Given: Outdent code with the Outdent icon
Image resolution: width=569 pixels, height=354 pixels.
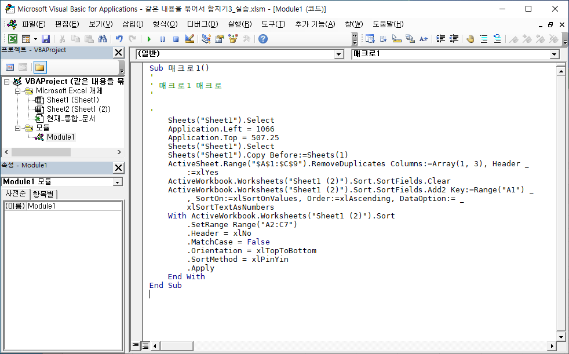Looking at the screenshot, I should point(454,39).
